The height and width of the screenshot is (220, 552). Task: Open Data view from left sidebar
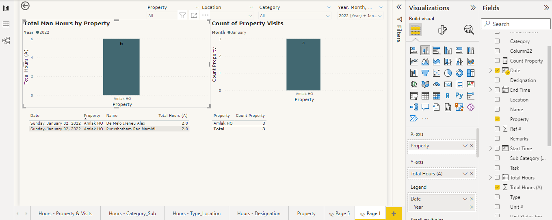tap(6, 24)
